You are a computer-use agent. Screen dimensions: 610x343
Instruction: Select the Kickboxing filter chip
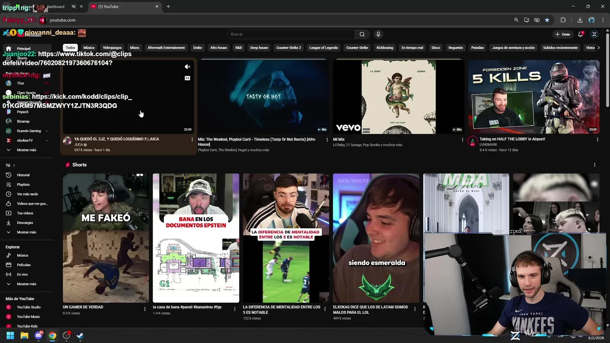[x=385, y=48]
